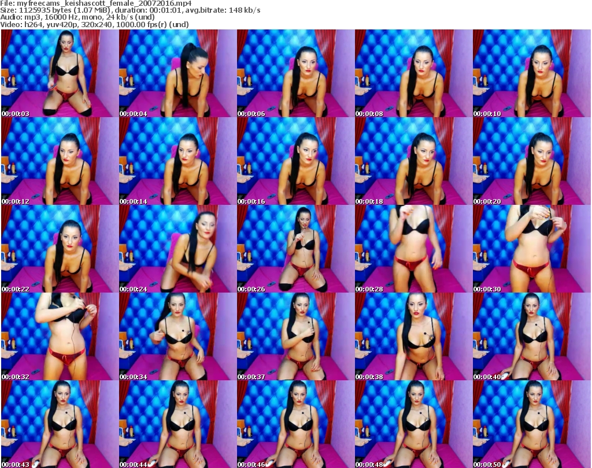Choose the thumbnail timestamped 00:00:37
Image resolution: width=592 pixels, height=468 pixels.
(295, 336)
